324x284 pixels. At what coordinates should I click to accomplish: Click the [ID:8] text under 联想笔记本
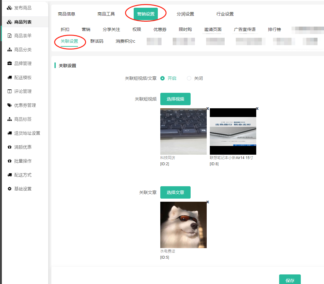coord(214,164)
